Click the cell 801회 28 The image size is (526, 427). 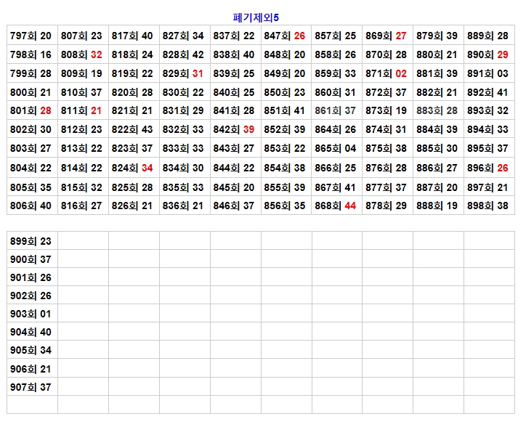point(31,110)
